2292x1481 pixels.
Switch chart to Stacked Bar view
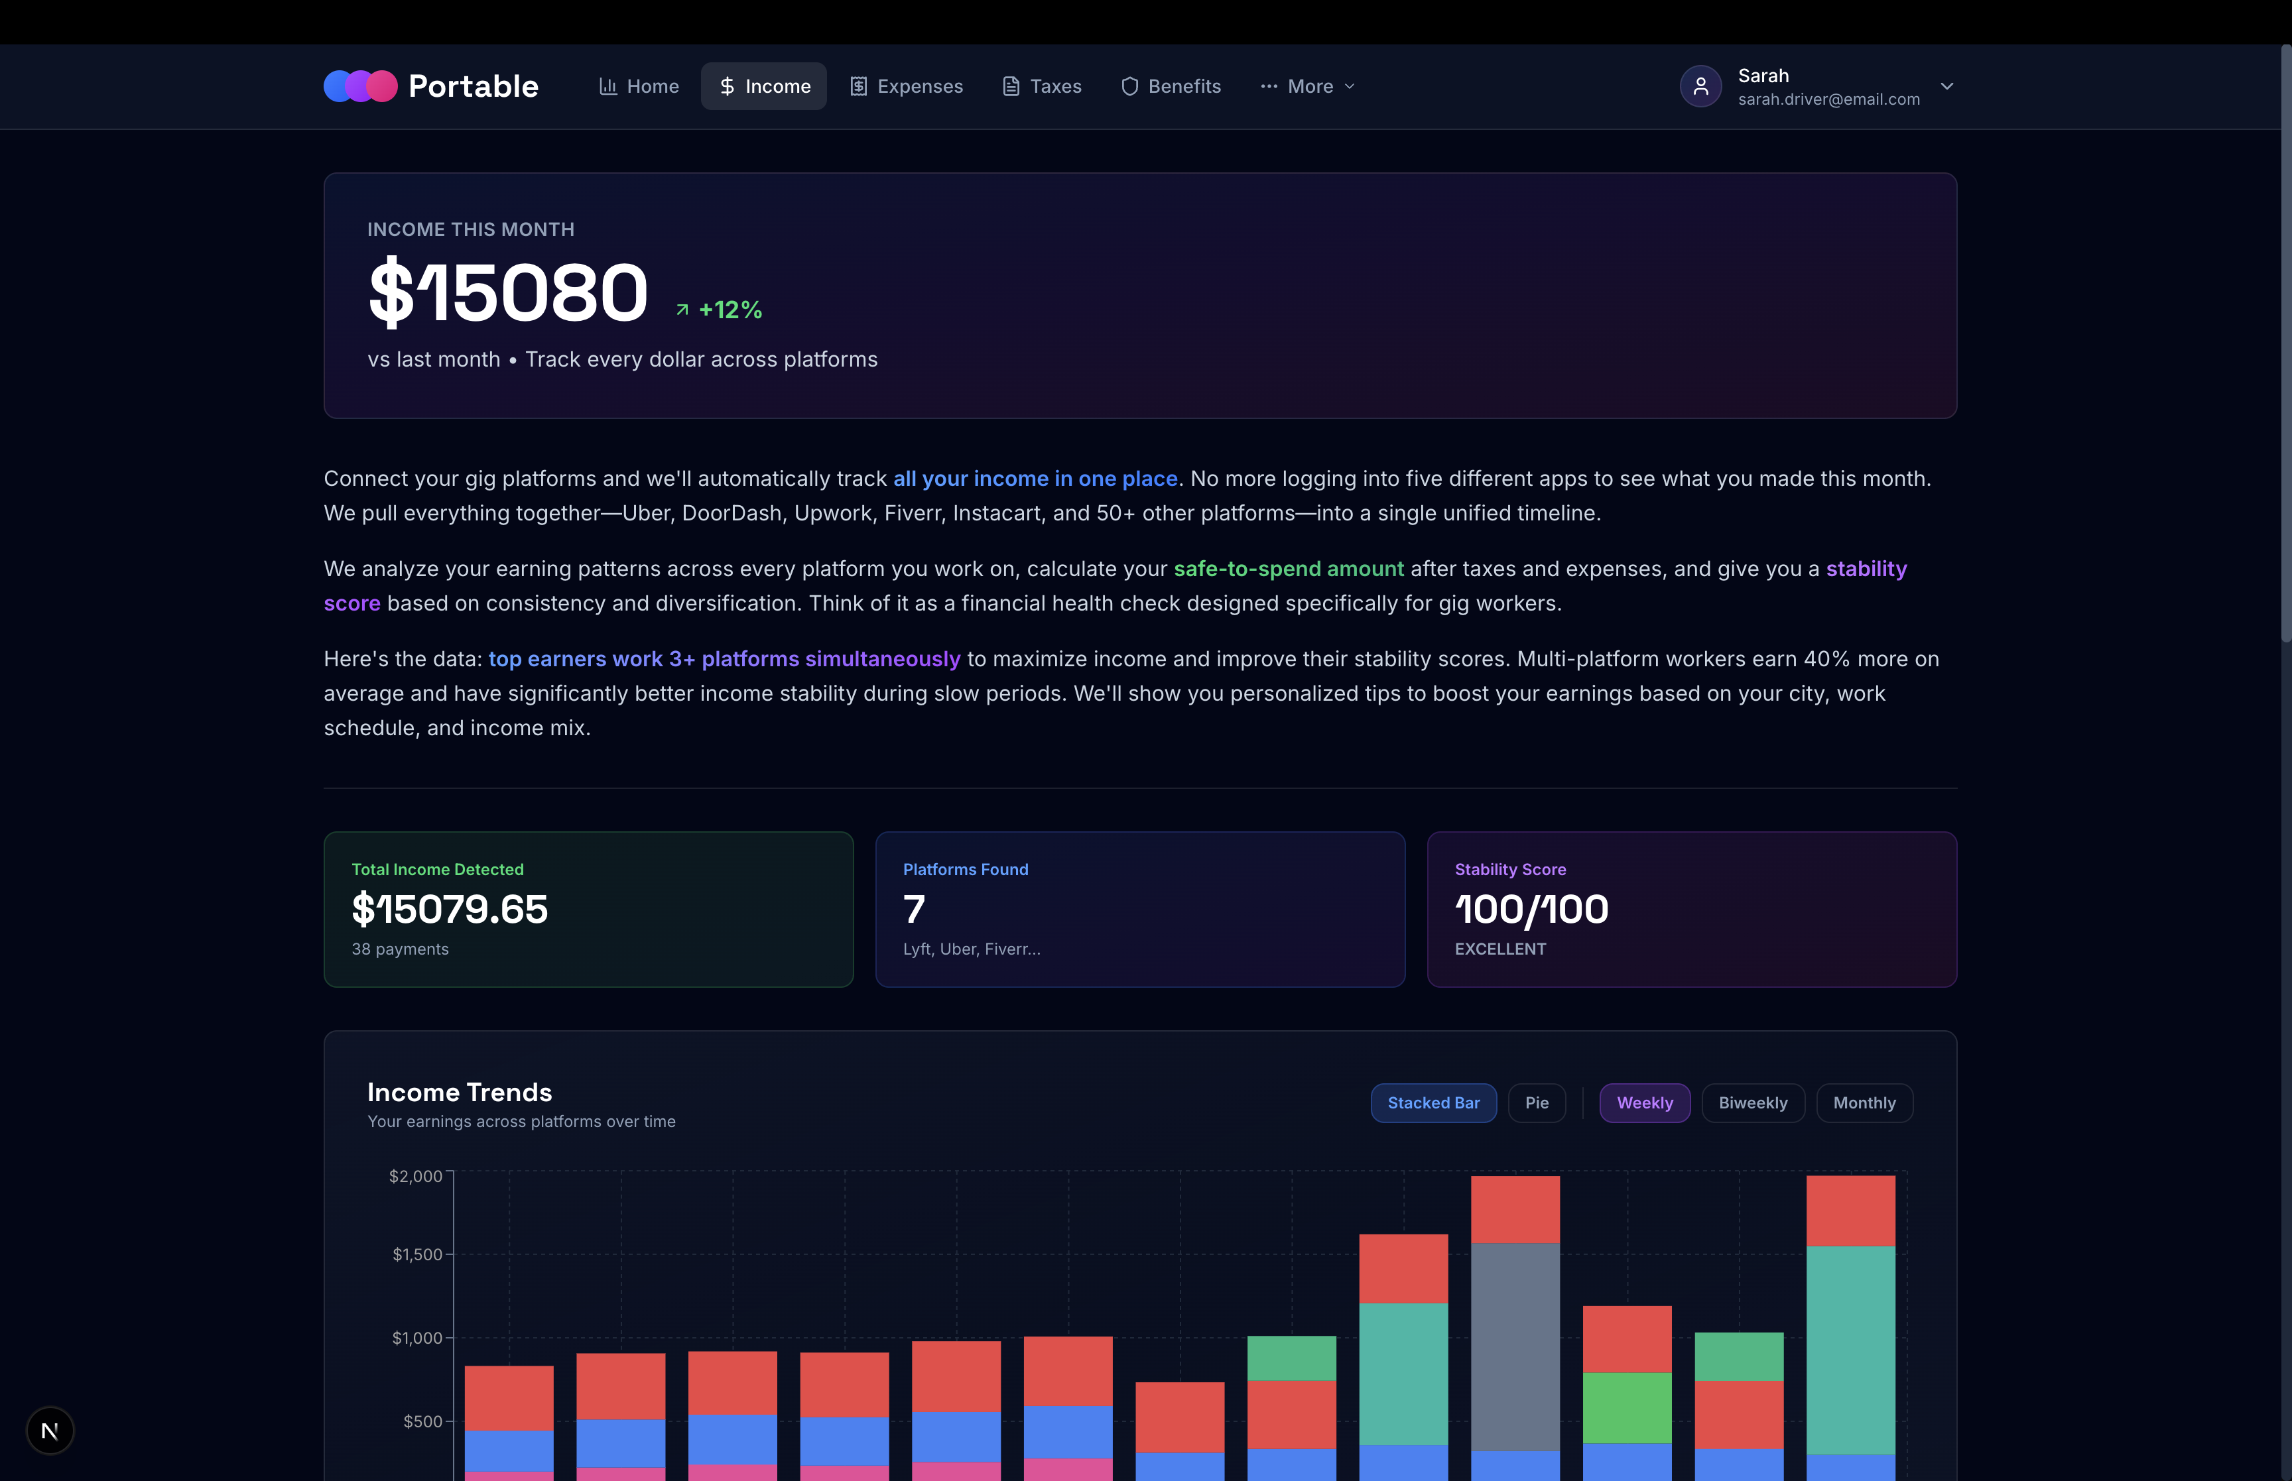(x=1432, y=1103)
